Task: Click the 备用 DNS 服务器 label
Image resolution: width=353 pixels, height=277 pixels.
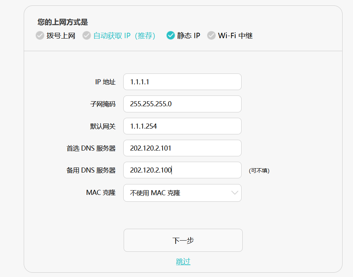Action: click(x=91, y=170)
